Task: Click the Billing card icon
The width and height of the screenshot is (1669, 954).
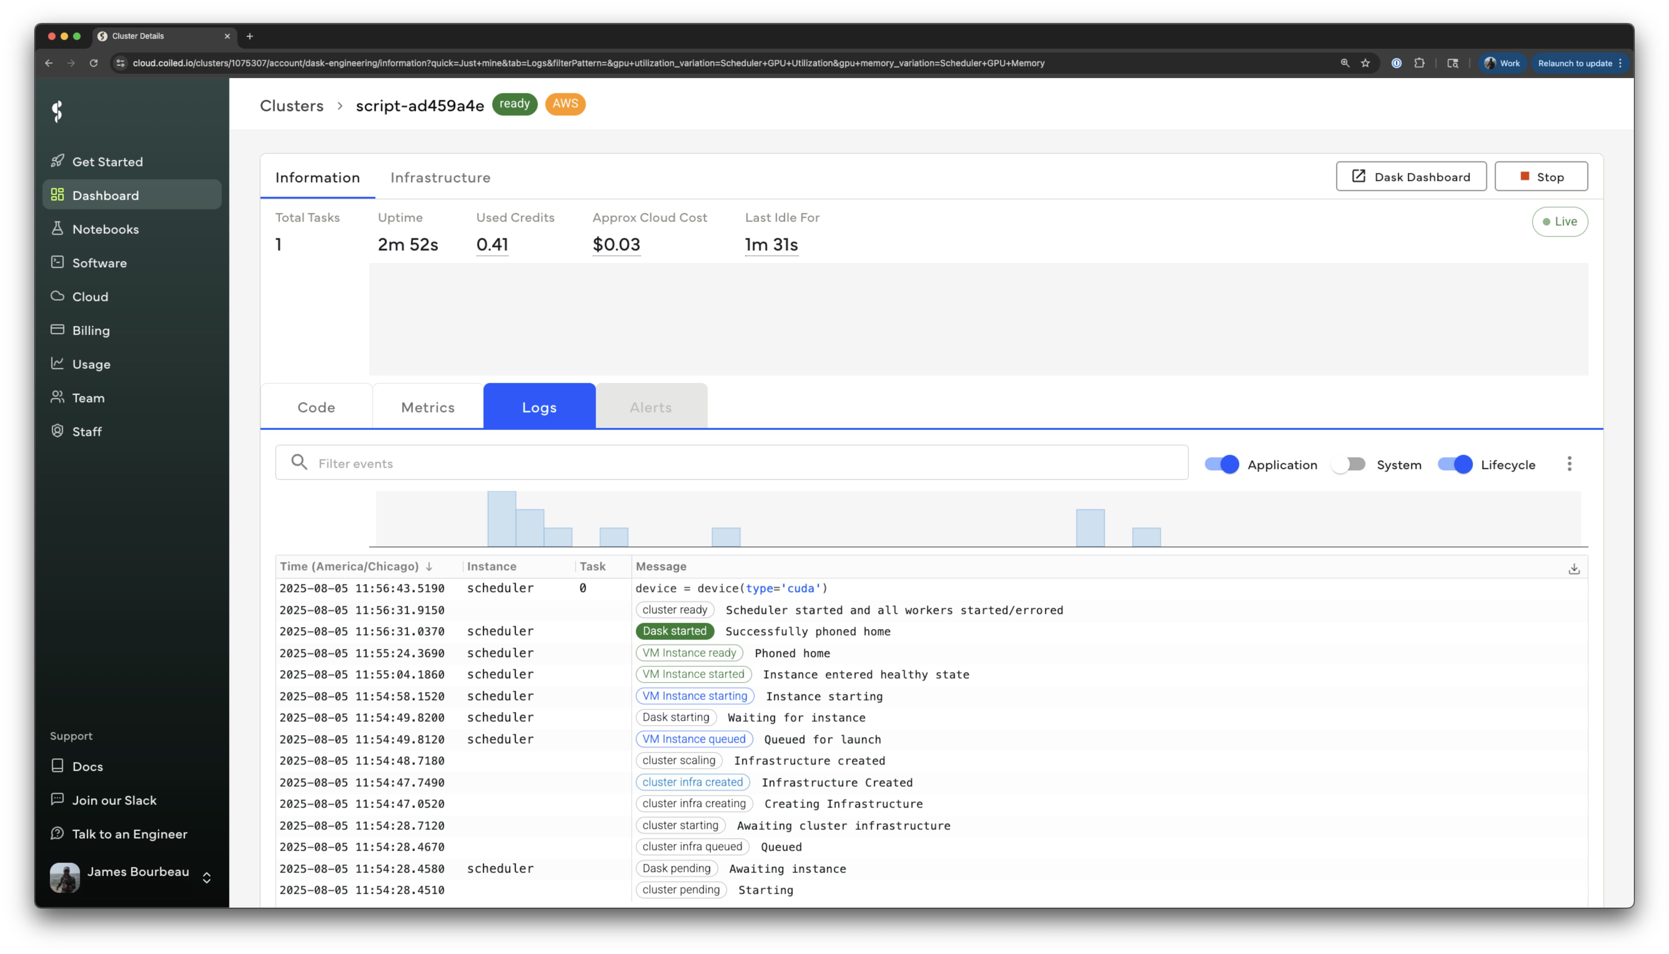Action: point(58,330)
